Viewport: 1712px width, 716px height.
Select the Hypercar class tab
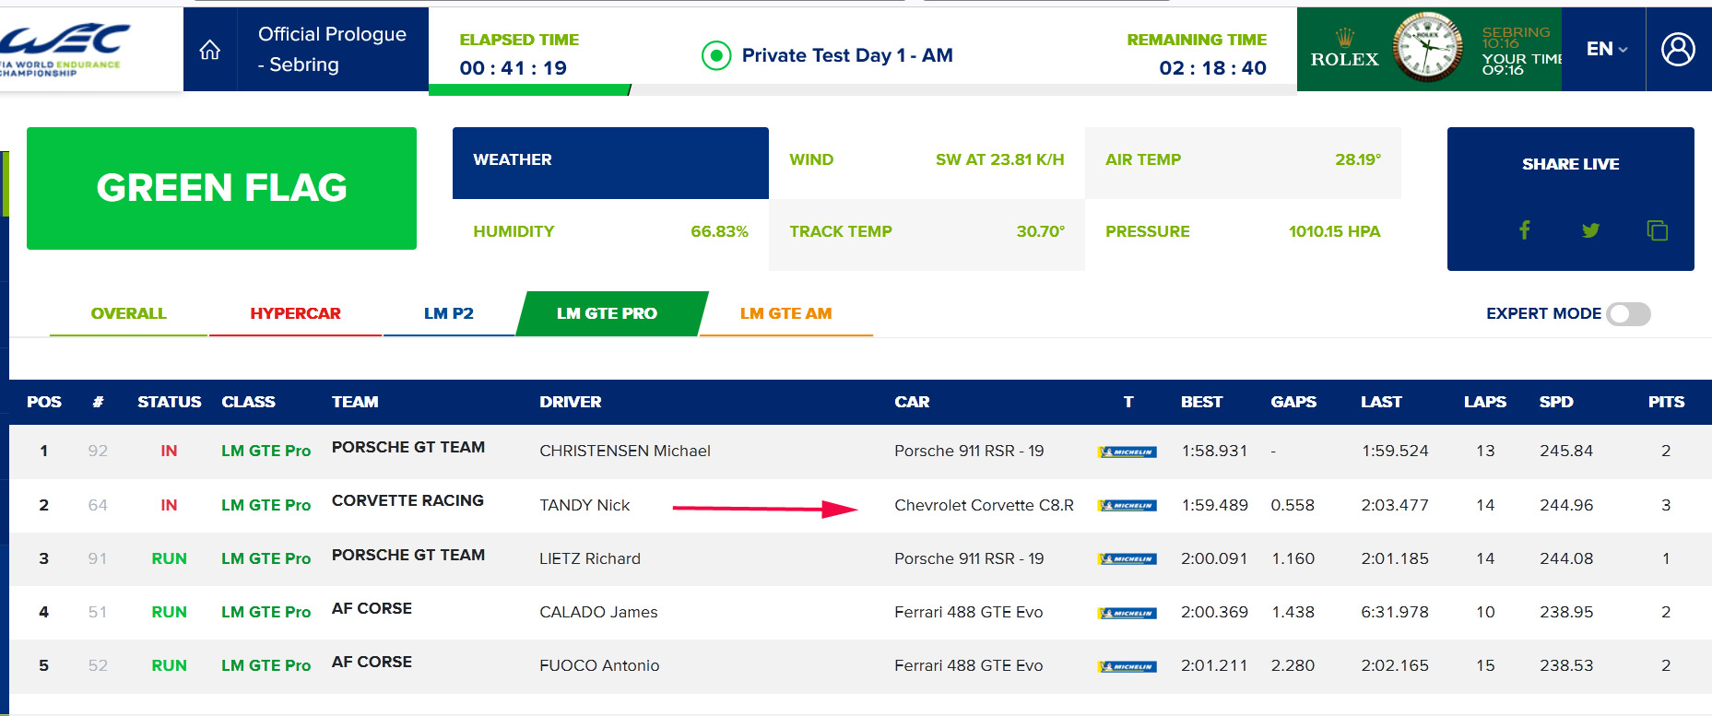point(295,313)
